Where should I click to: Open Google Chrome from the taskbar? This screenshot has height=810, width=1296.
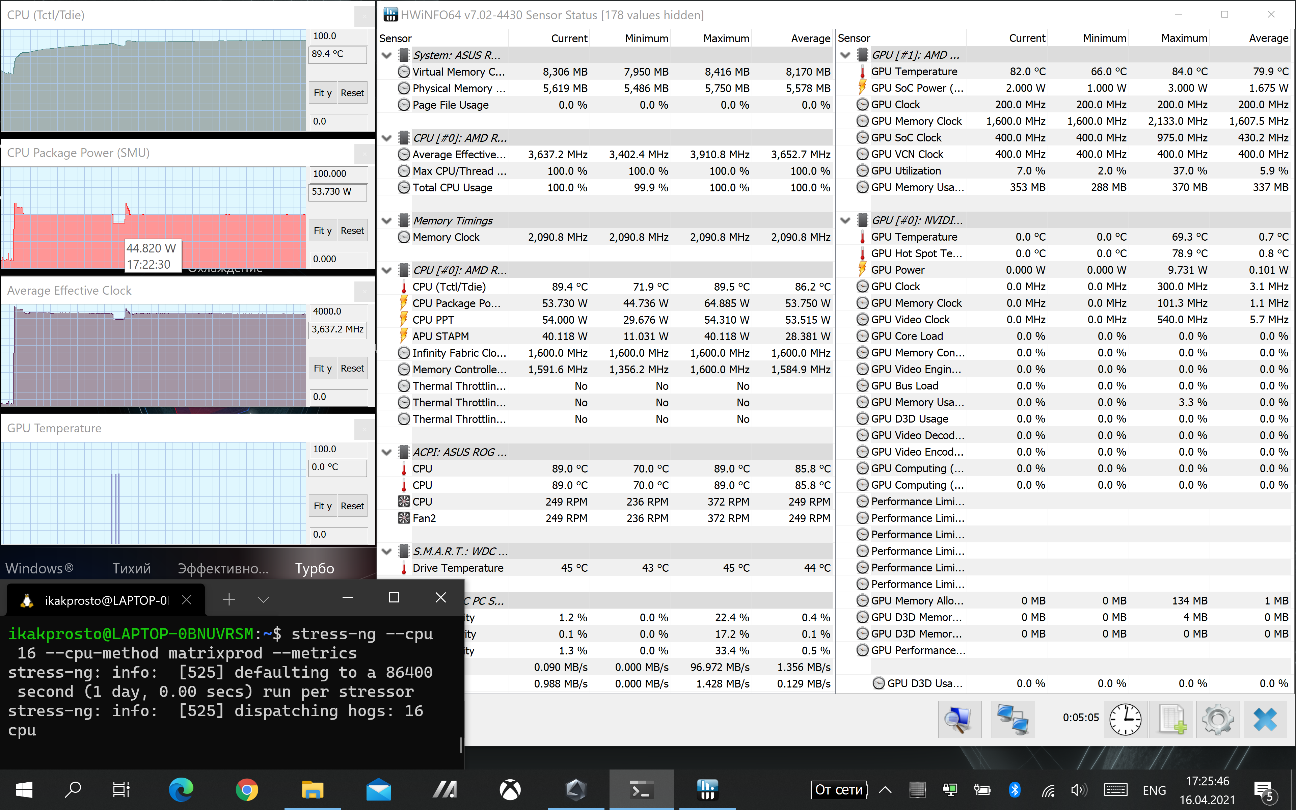[247, 790]
